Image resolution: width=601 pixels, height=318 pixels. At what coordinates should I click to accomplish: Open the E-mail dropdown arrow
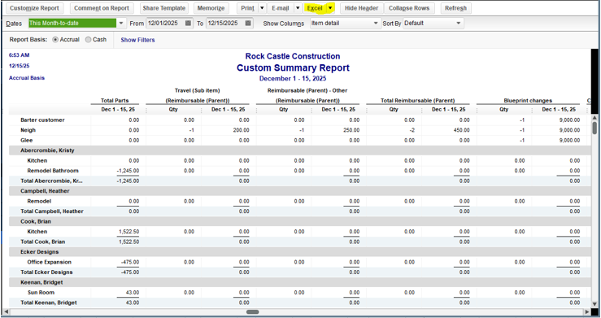pyautogui.click(x=298, y=8)
